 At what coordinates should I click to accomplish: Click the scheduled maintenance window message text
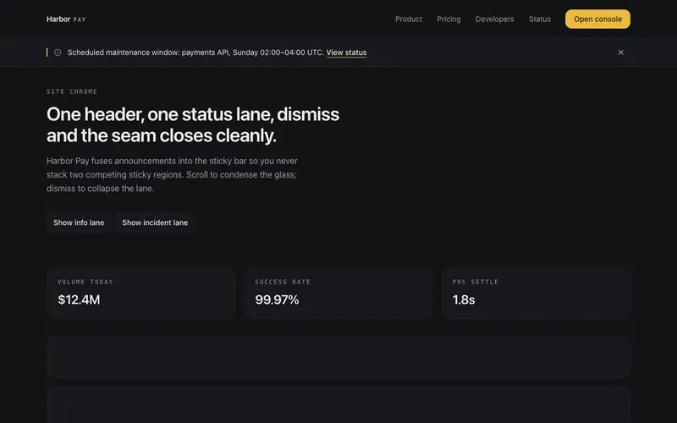tap(195, 52)
